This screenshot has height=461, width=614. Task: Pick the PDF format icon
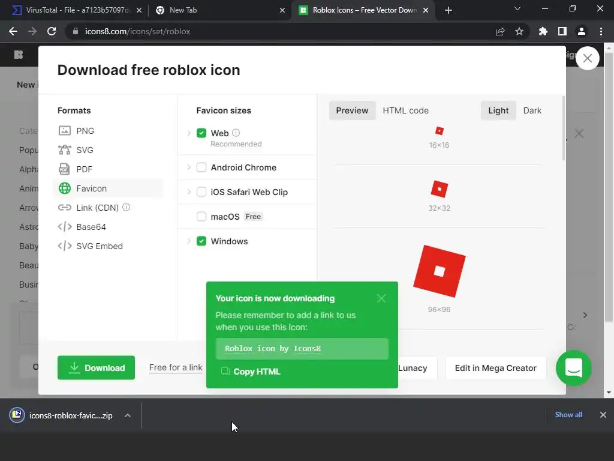tap(64, 169)
